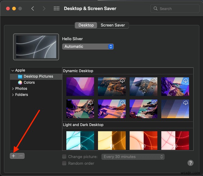This screenshot has height=176, width=203.
Task: Select the purple Monterey dynamic wallpaper
Action: pos(80,86)
